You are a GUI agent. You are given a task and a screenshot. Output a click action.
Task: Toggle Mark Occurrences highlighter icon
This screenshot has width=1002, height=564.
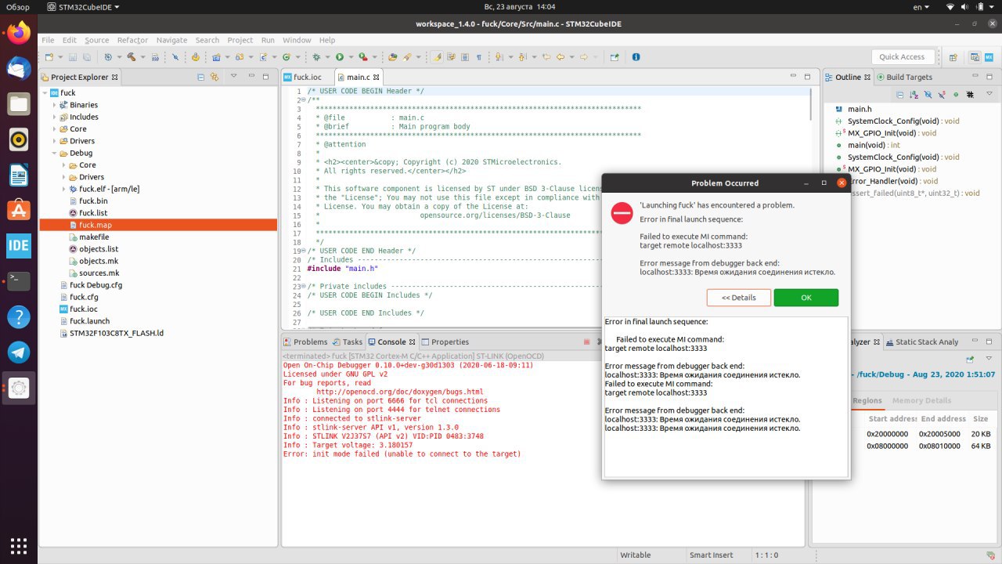(438, 57)
